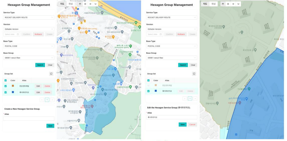Image resolution: width=287 pixels, height=141 pixels.
Task: Click Select date field in Create Group screen
Action: 12,34
